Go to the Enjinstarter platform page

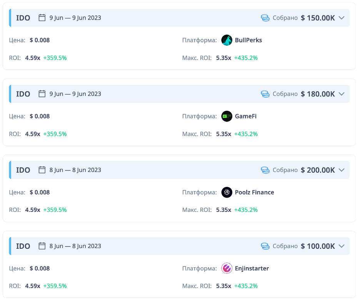tap(252, 268)
